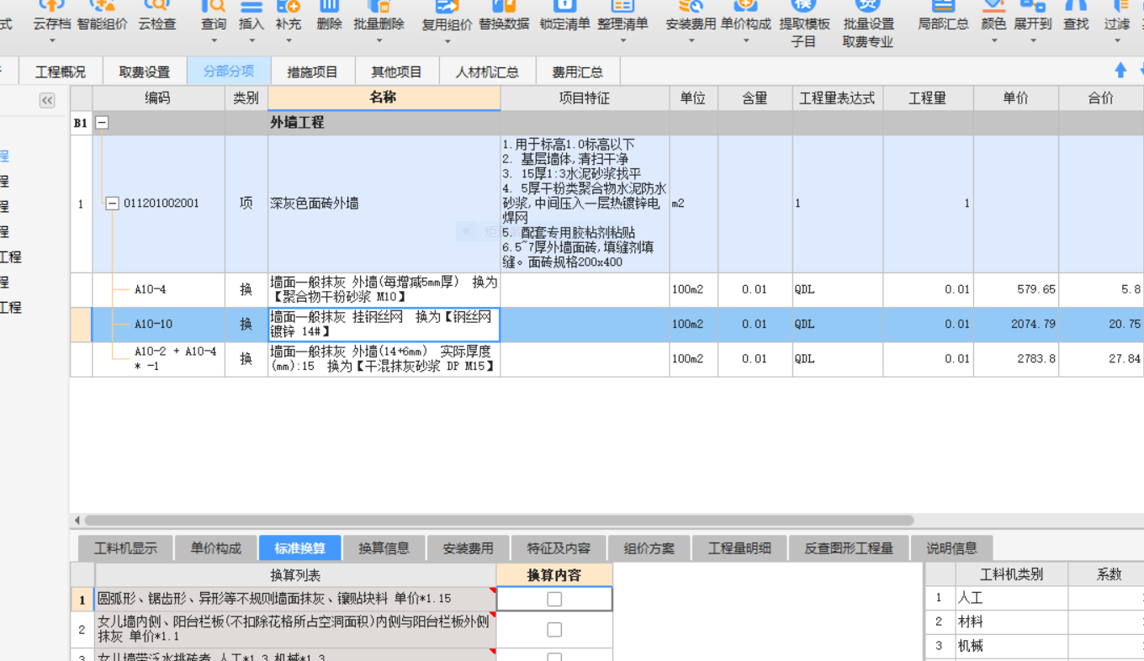
Task: Collapse the 011201002001 item node
Action: point(113,204)
